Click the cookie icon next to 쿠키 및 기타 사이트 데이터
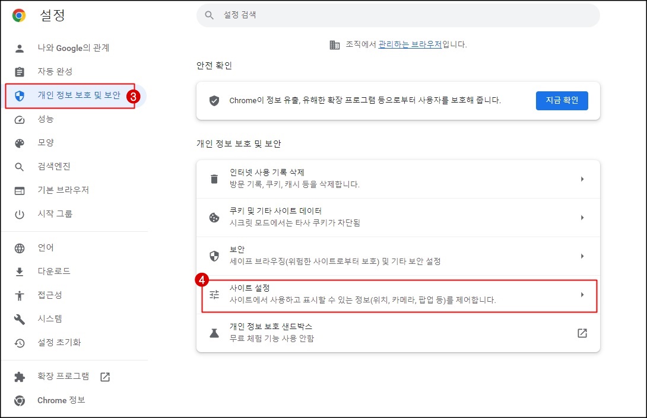This screenshot has height=418, width=647. coord(214,217)
